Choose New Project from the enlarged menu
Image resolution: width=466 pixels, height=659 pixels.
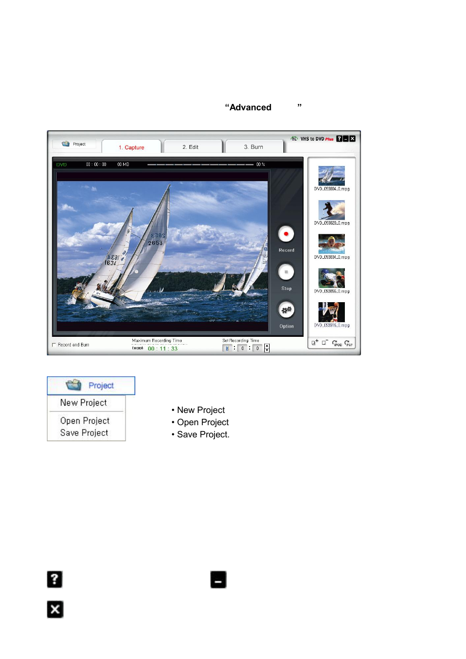pyautogui.click(x=84, y=403)
